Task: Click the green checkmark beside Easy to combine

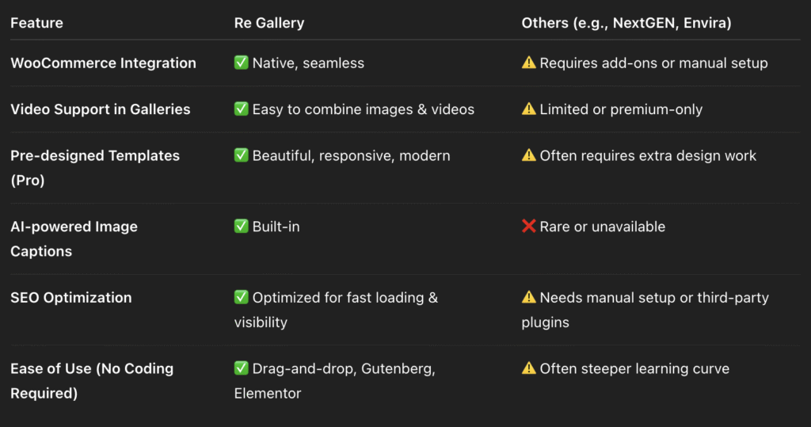Action: pos(241,109)
